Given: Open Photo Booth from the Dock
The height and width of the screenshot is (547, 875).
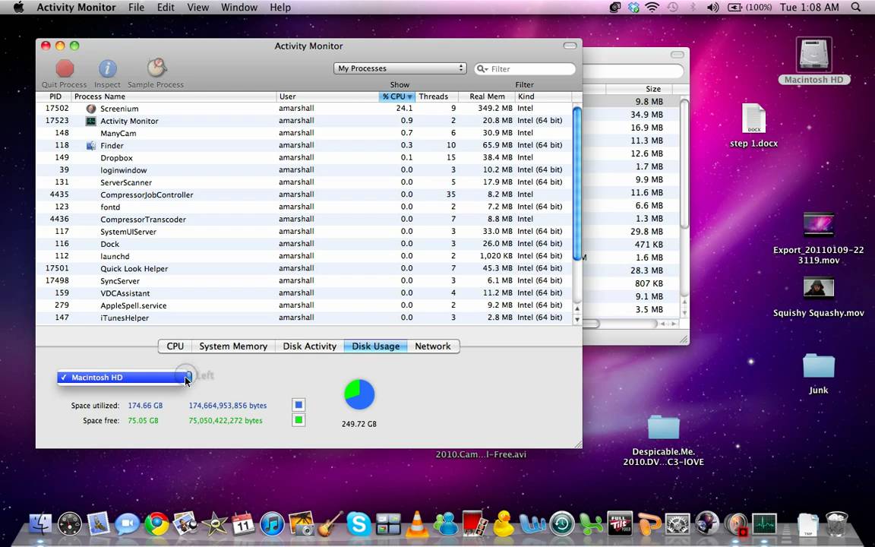Looking at the screenshot, I should [x=475, y=523].
